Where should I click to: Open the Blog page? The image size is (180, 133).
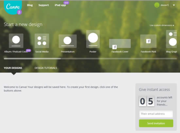tap(30, 5)
